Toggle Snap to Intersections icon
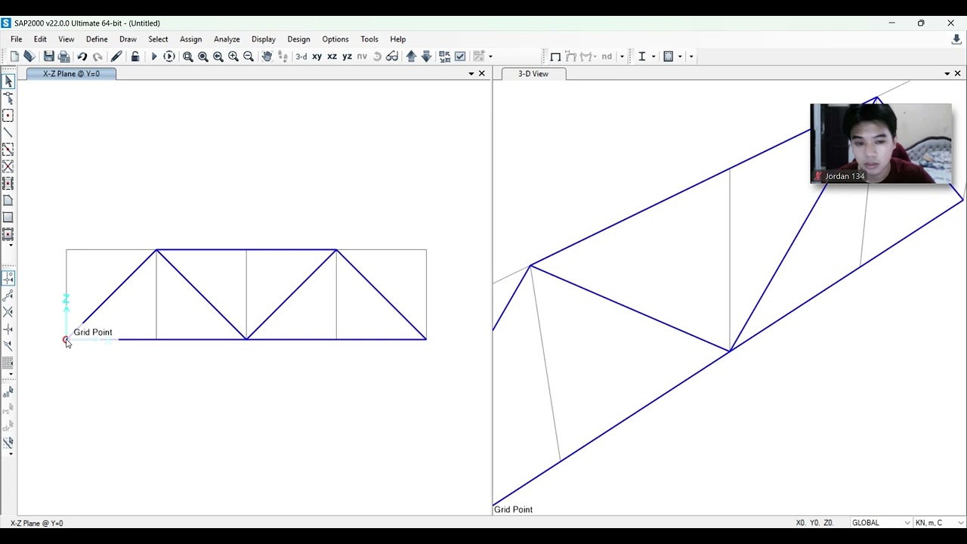The width and height of the screenshot is (967, 544). pos(8,312)
